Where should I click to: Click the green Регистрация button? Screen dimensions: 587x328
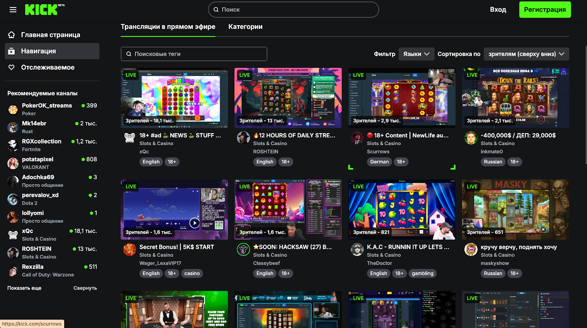[x=545, y=10]
